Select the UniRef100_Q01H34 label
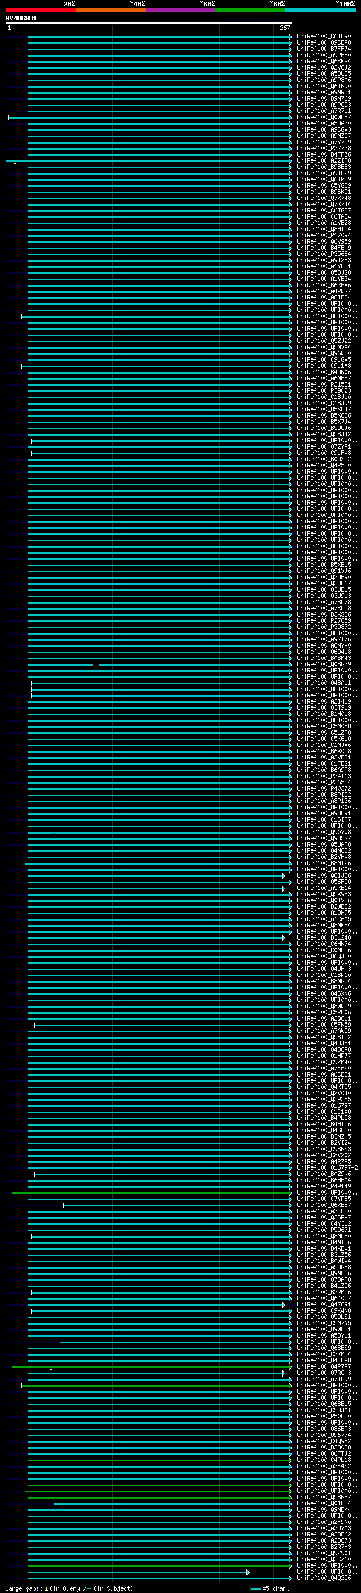 (323, 1503)
